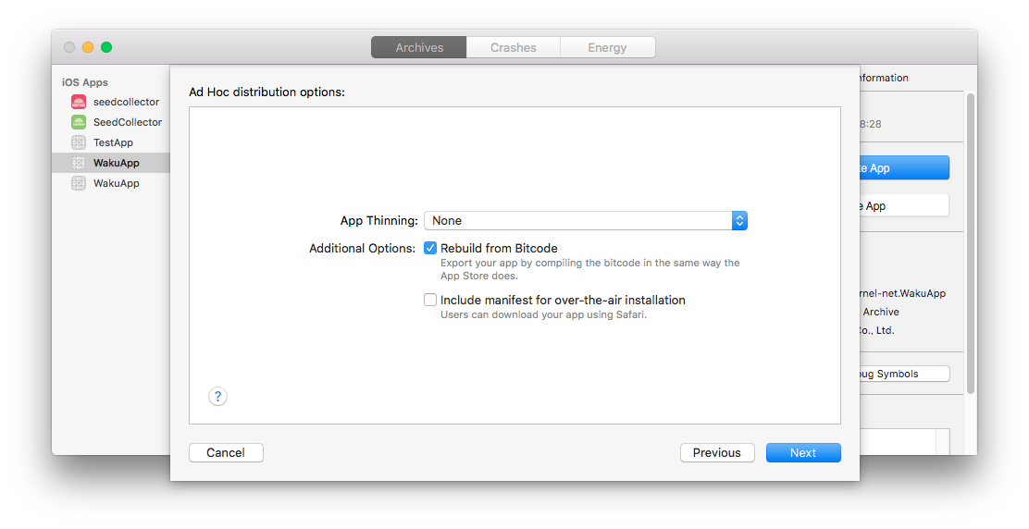Proceed with the Next button
This screenshot has width=1029, height=529.
[803, 452]
